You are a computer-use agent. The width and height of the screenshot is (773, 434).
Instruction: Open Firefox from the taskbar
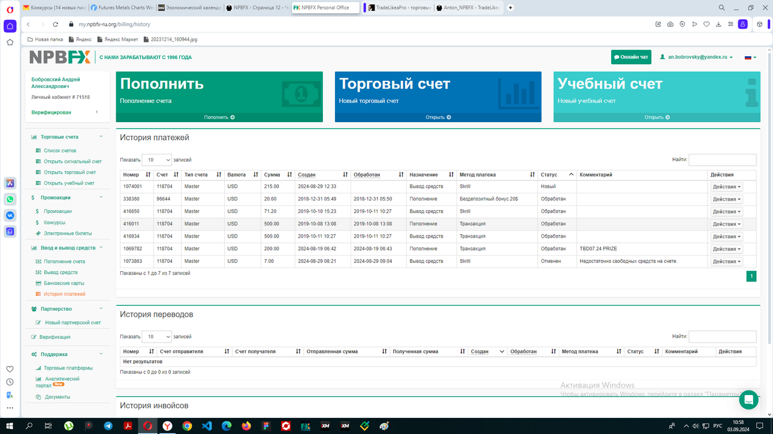[x=246, y=426]
